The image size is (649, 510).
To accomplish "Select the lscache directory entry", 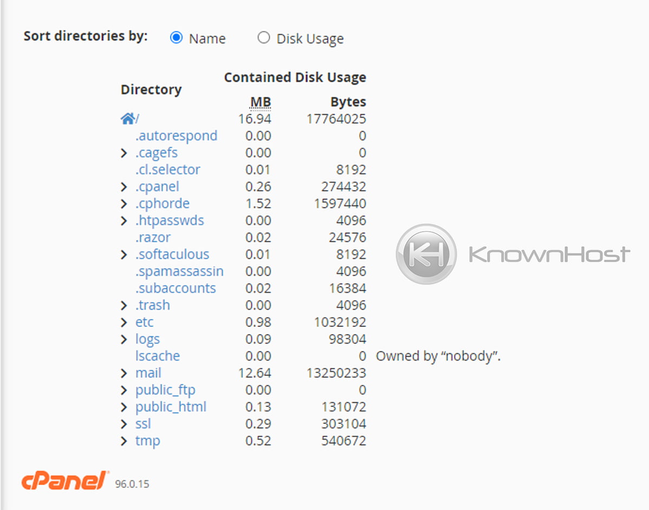I will click(x=158, y=356).
